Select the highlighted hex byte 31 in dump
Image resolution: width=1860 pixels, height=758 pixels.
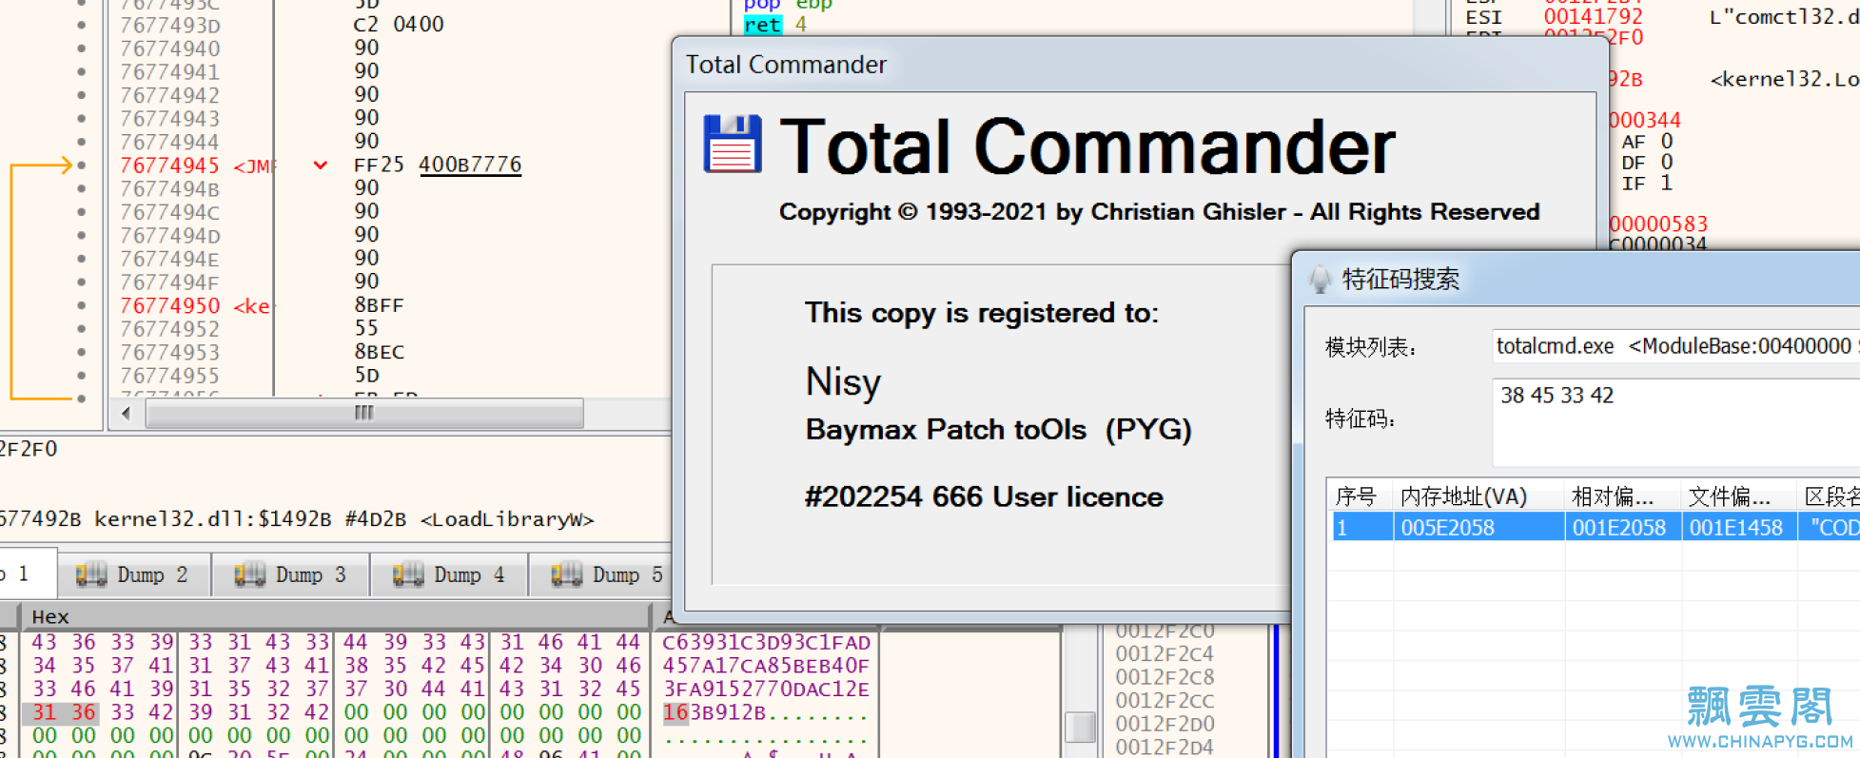pyautogui.click(x=44, y=712)
